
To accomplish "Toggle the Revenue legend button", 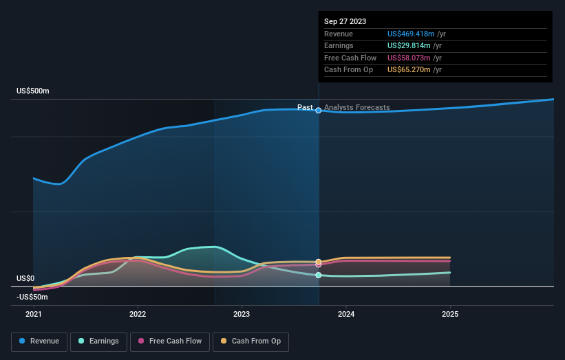I will click(x=39, y=341).
